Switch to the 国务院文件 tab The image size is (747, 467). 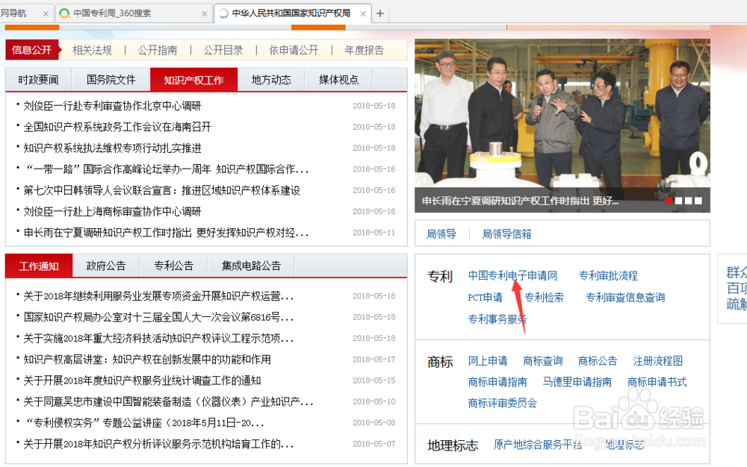111,79
